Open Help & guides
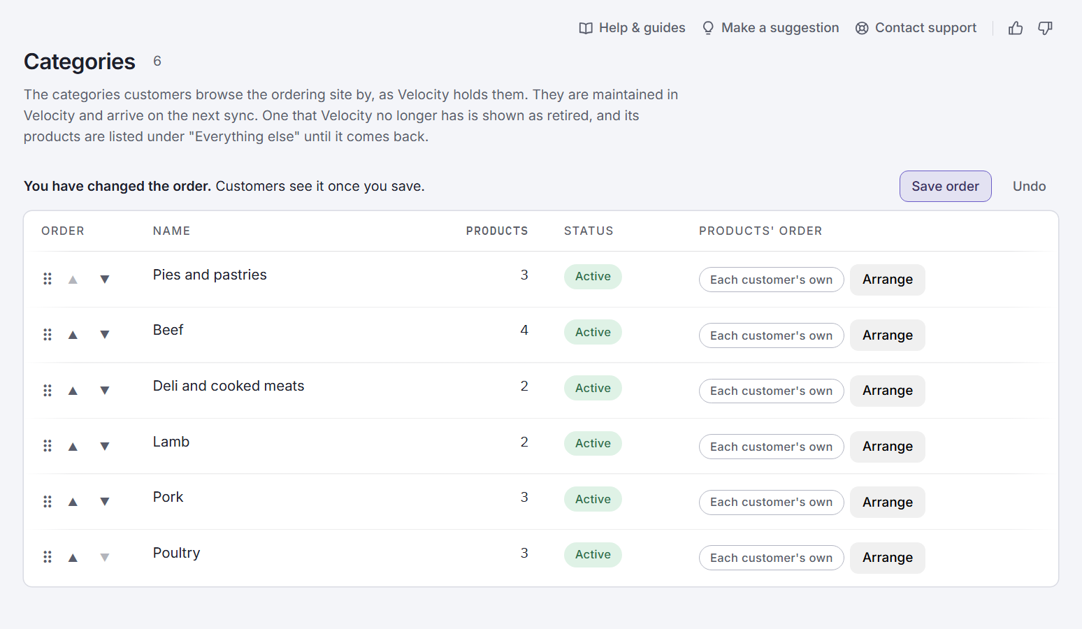This screenshot has height=629, width=1082. point(632,28)
